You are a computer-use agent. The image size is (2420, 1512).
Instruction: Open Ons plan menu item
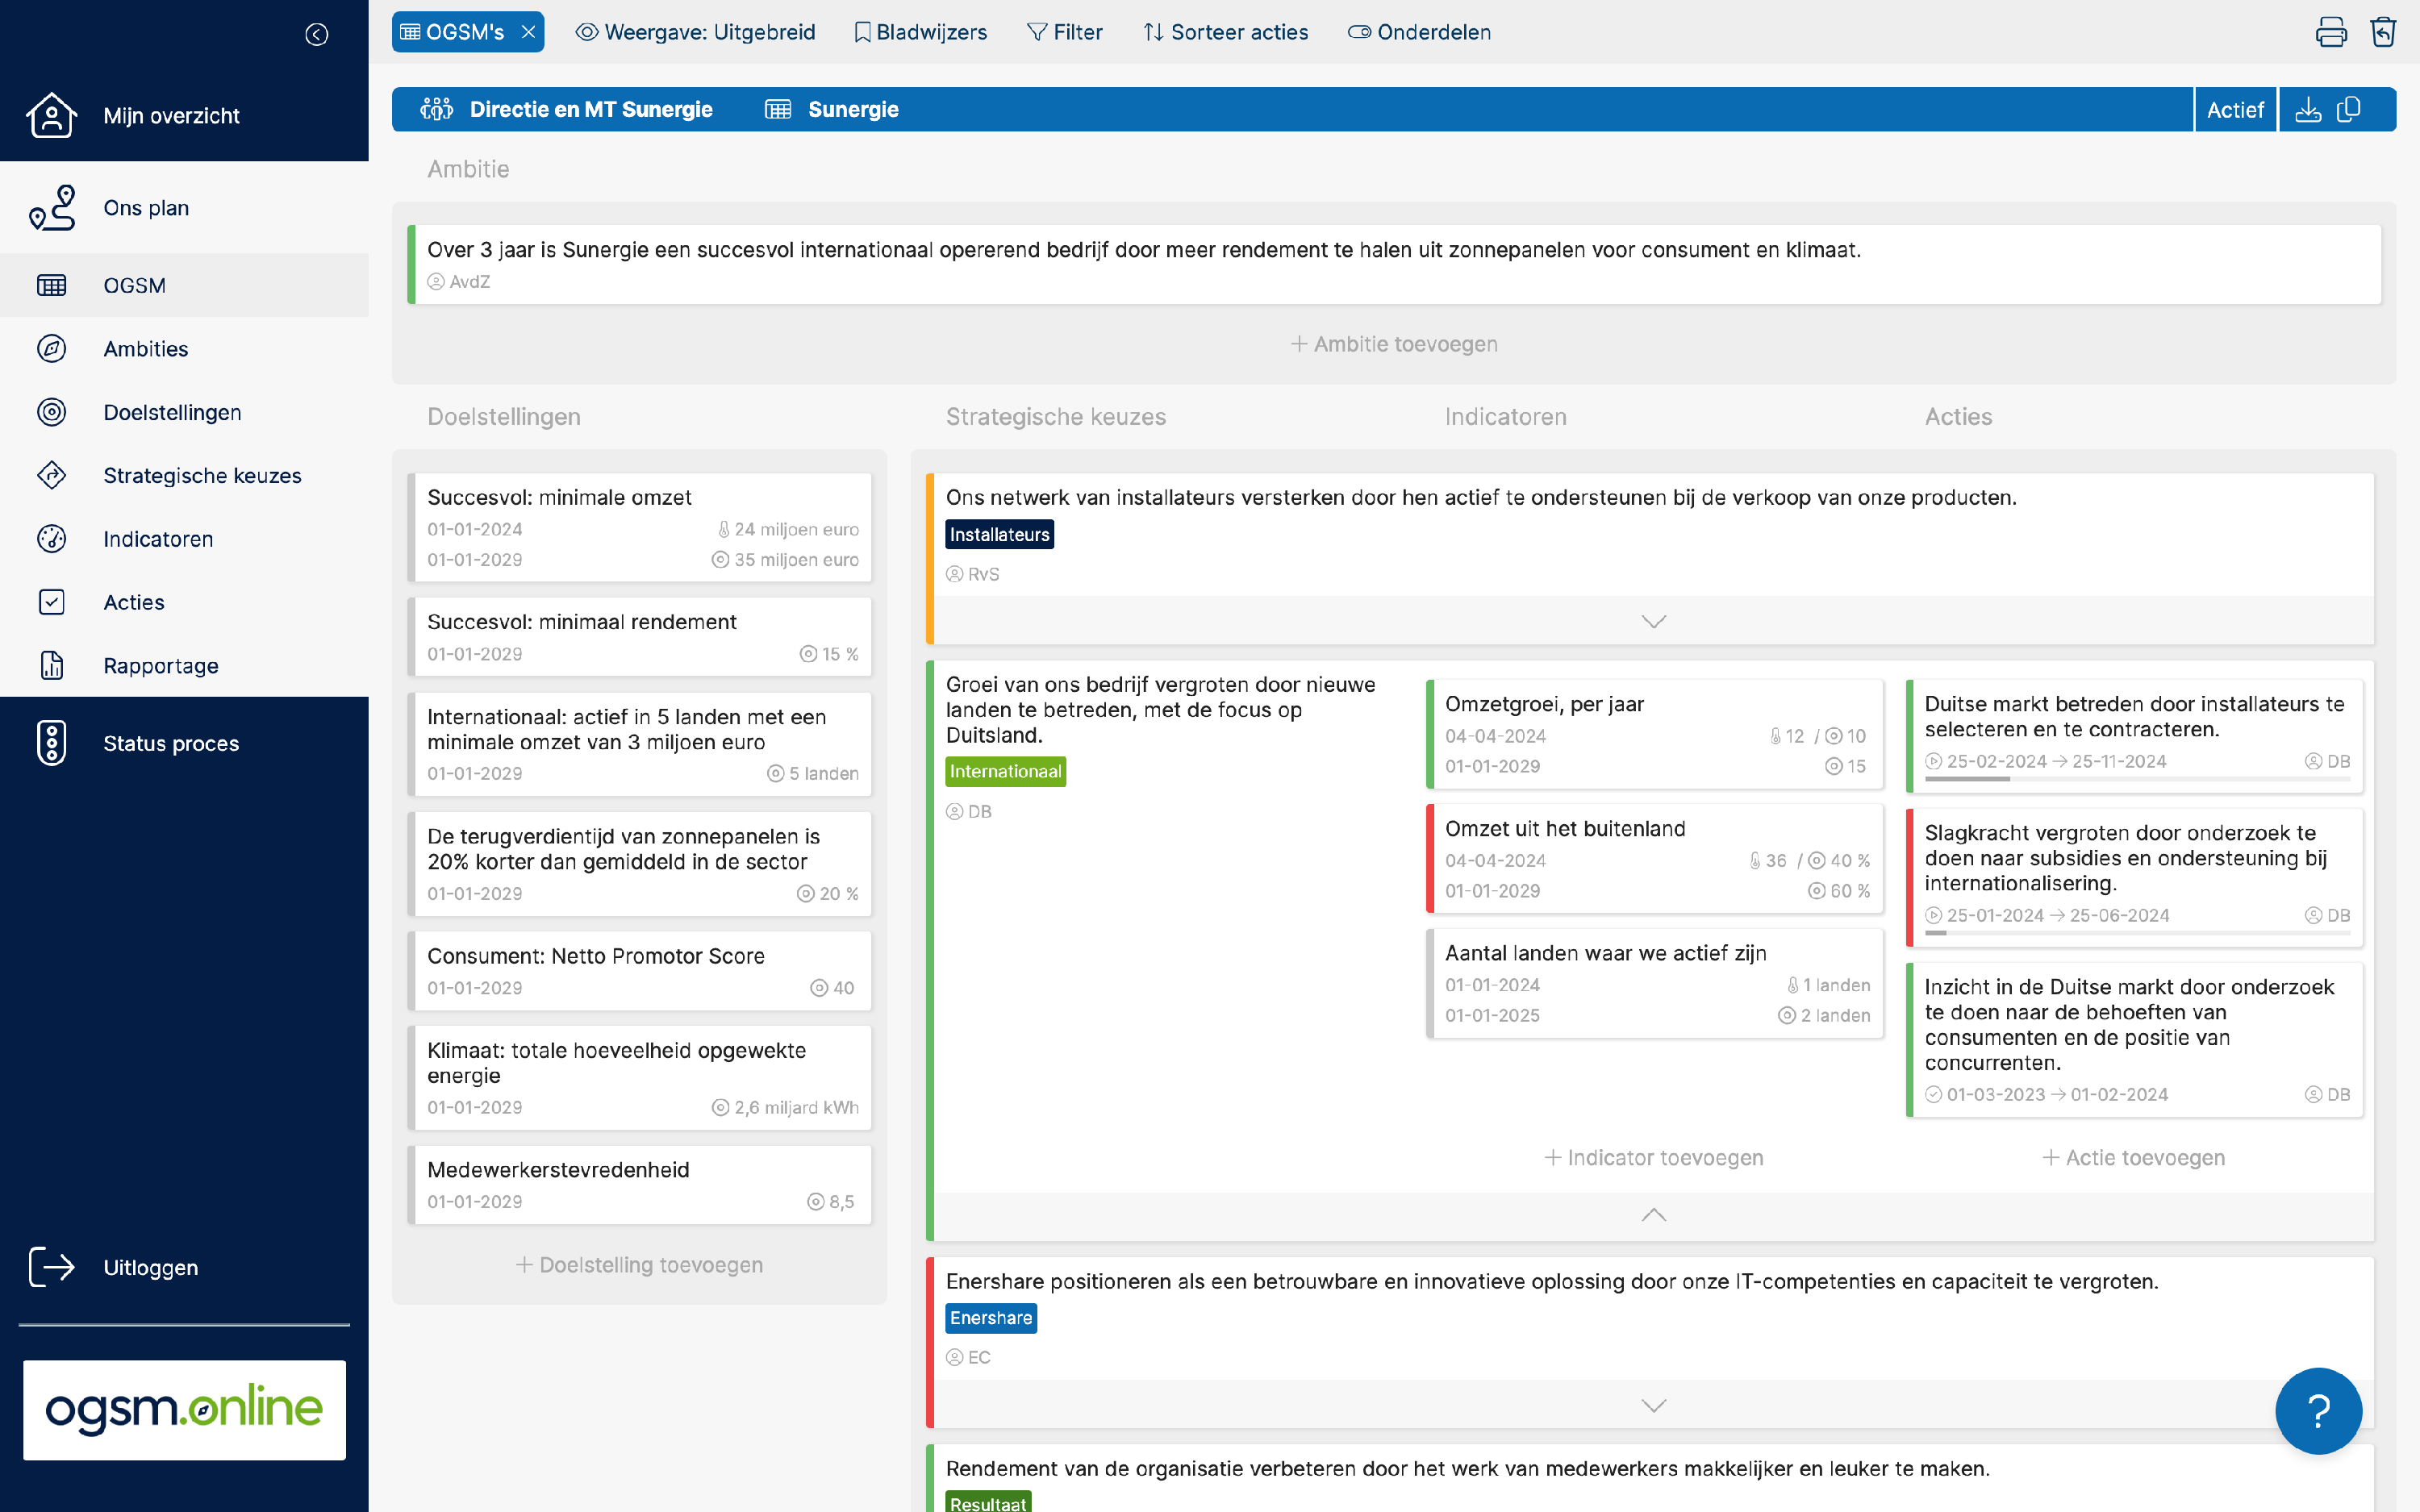click(146, 208)
